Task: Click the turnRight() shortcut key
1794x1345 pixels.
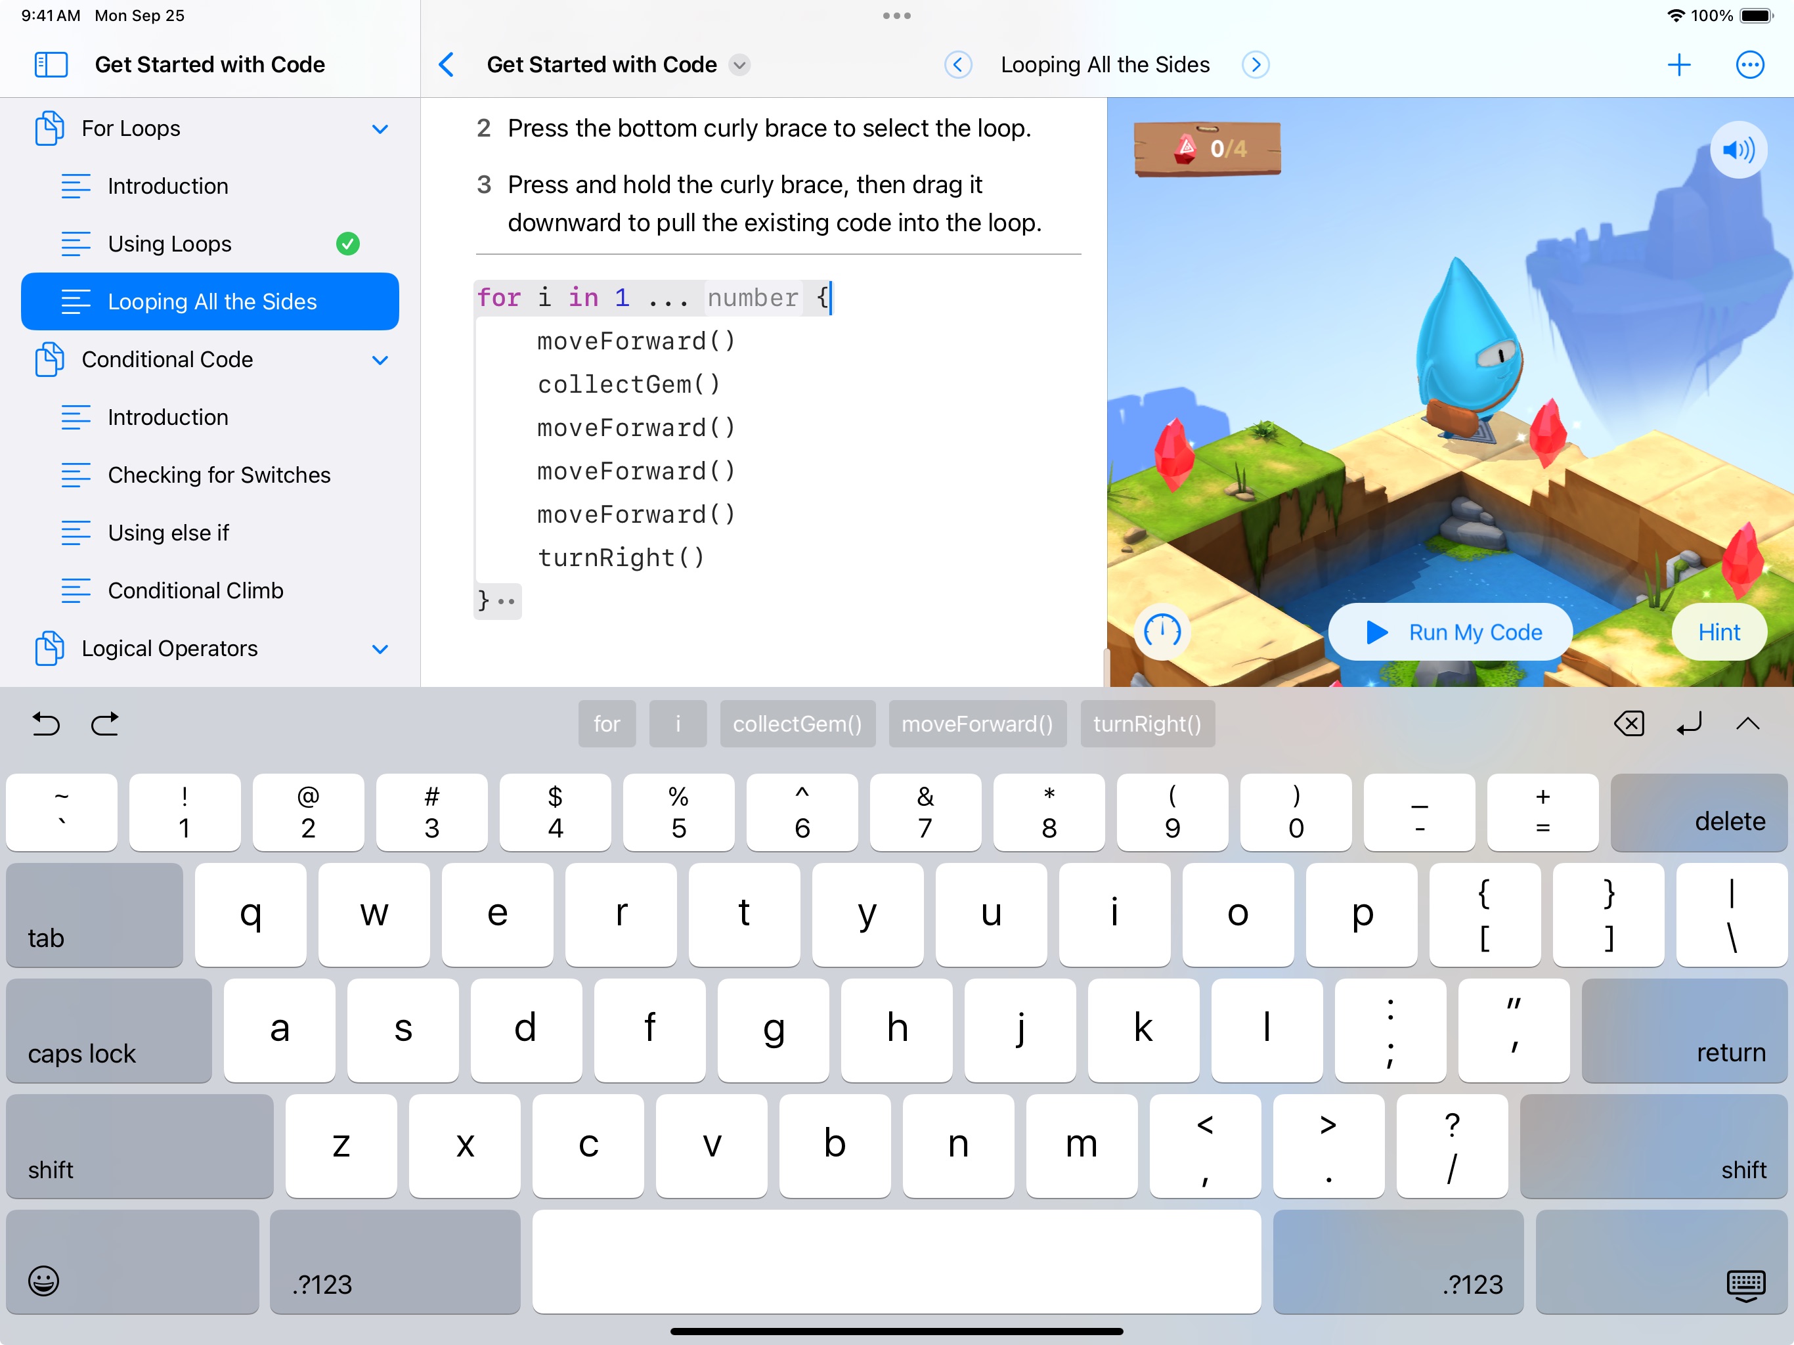Action: coord(1147,723)
